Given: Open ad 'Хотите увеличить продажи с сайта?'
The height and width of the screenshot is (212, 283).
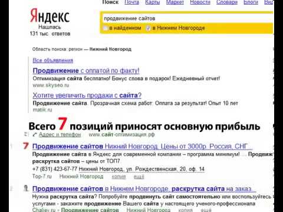Looking at the screenshot, I should pos(87,95).
